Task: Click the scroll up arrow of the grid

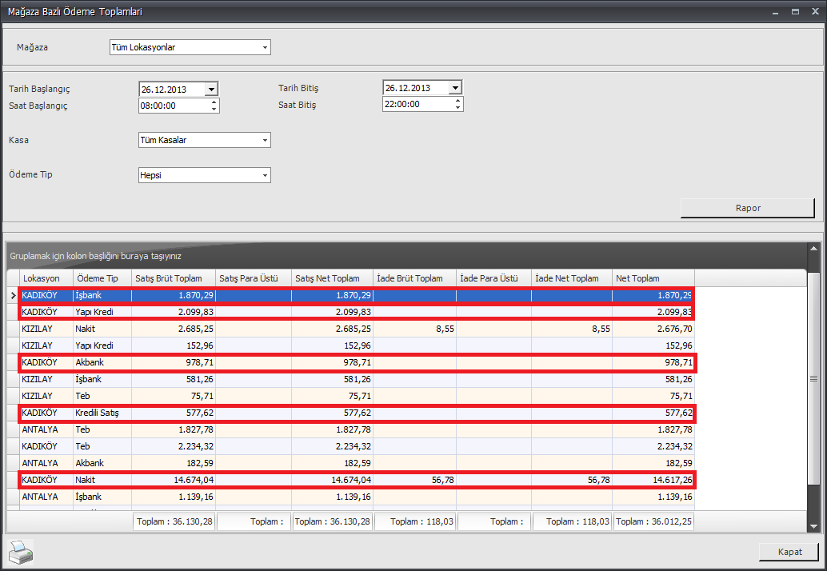Action: click(813, 250)
